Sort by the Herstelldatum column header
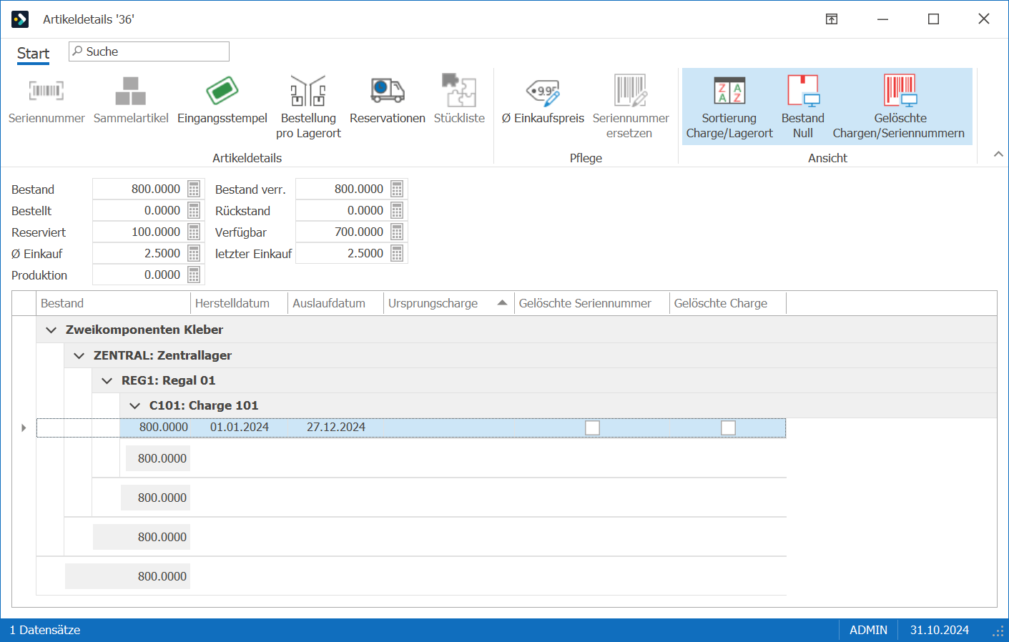 239,303
